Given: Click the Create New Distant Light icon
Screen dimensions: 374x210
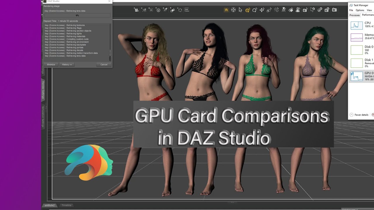Looking at the screenshot, I should click(165, 10).
